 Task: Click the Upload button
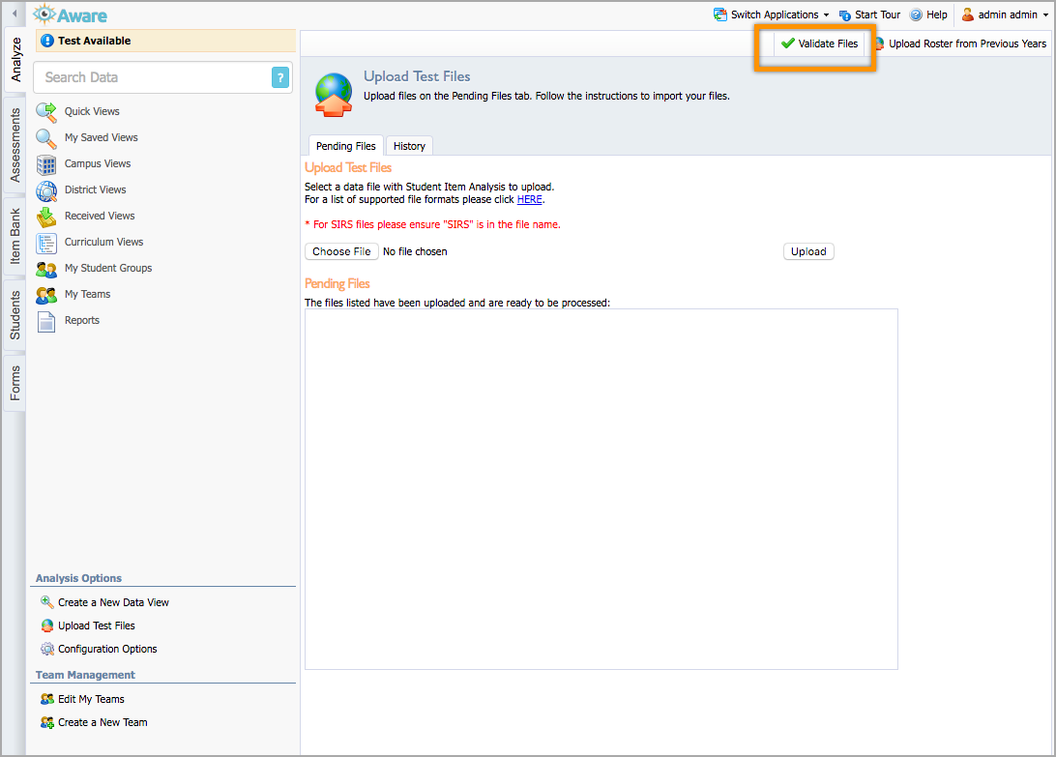tap(808, 251)
